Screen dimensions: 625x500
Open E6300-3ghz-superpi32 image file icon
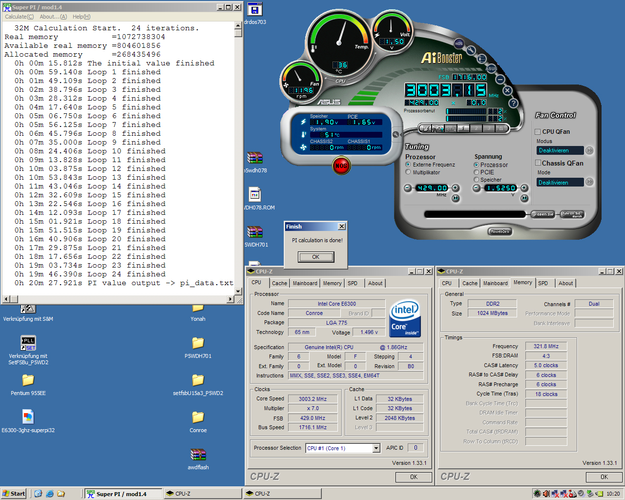click(28, 417)
